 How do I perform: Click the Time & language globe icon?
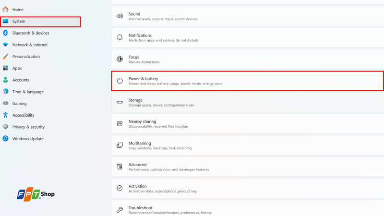pyautogui.click(x=5, y=92)
